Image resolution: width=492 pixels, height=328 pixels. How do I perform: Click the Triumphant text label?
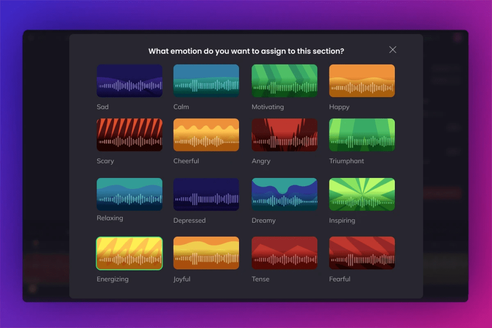point(346,161)
